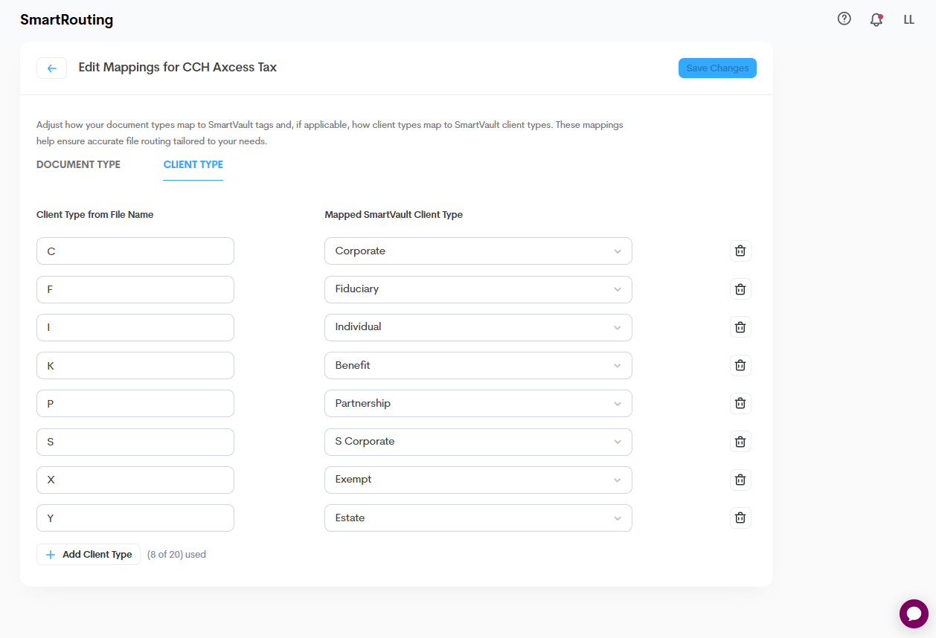Open the help question mark icon
The width and height of the screenshot is (936, 638).
coord(844,19)
